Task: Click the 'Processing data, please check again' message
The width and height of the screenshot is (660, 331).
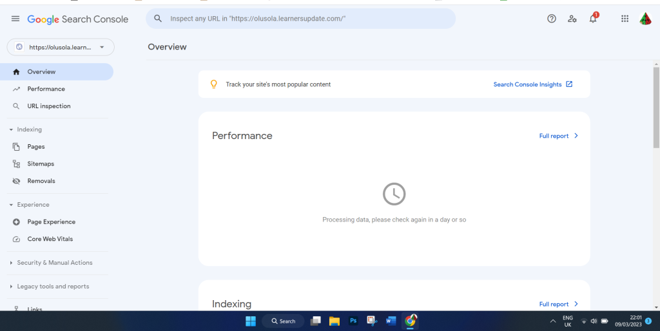Action: pyautogui.click(x=394, y=220)
